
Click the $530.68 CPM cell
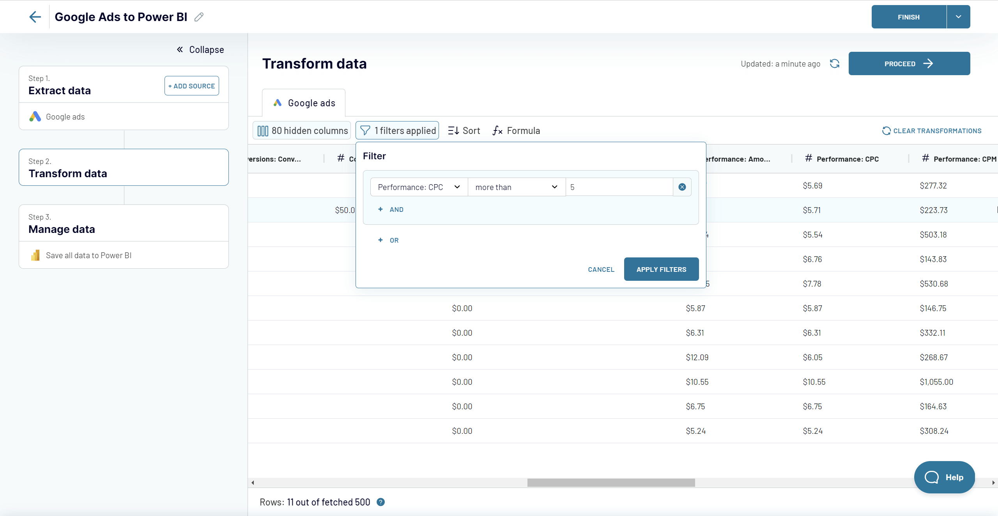click(934, 284)
